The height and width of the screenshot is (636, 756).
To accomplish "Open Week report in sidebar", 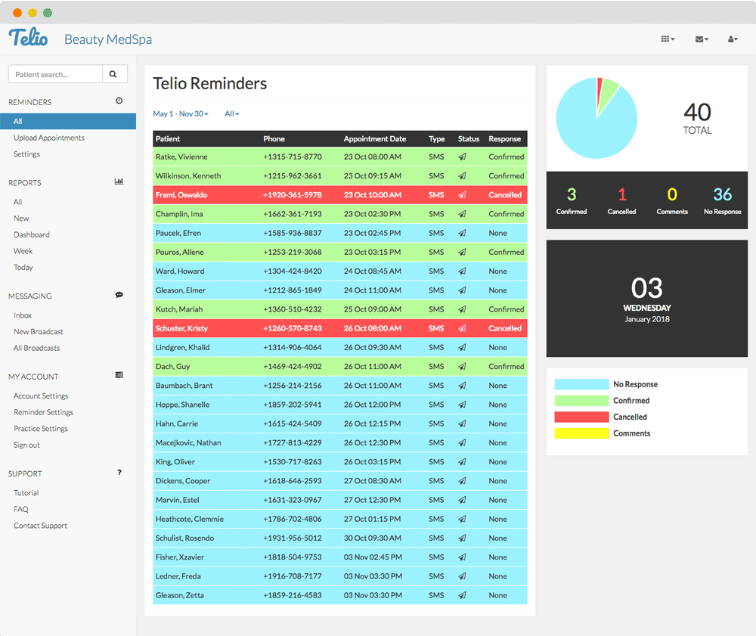I will [23, 251].
